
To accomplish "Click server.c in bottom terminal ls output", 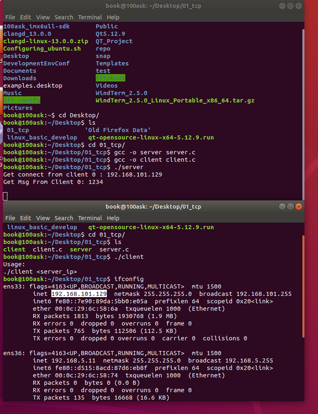I will coord(114,249).
